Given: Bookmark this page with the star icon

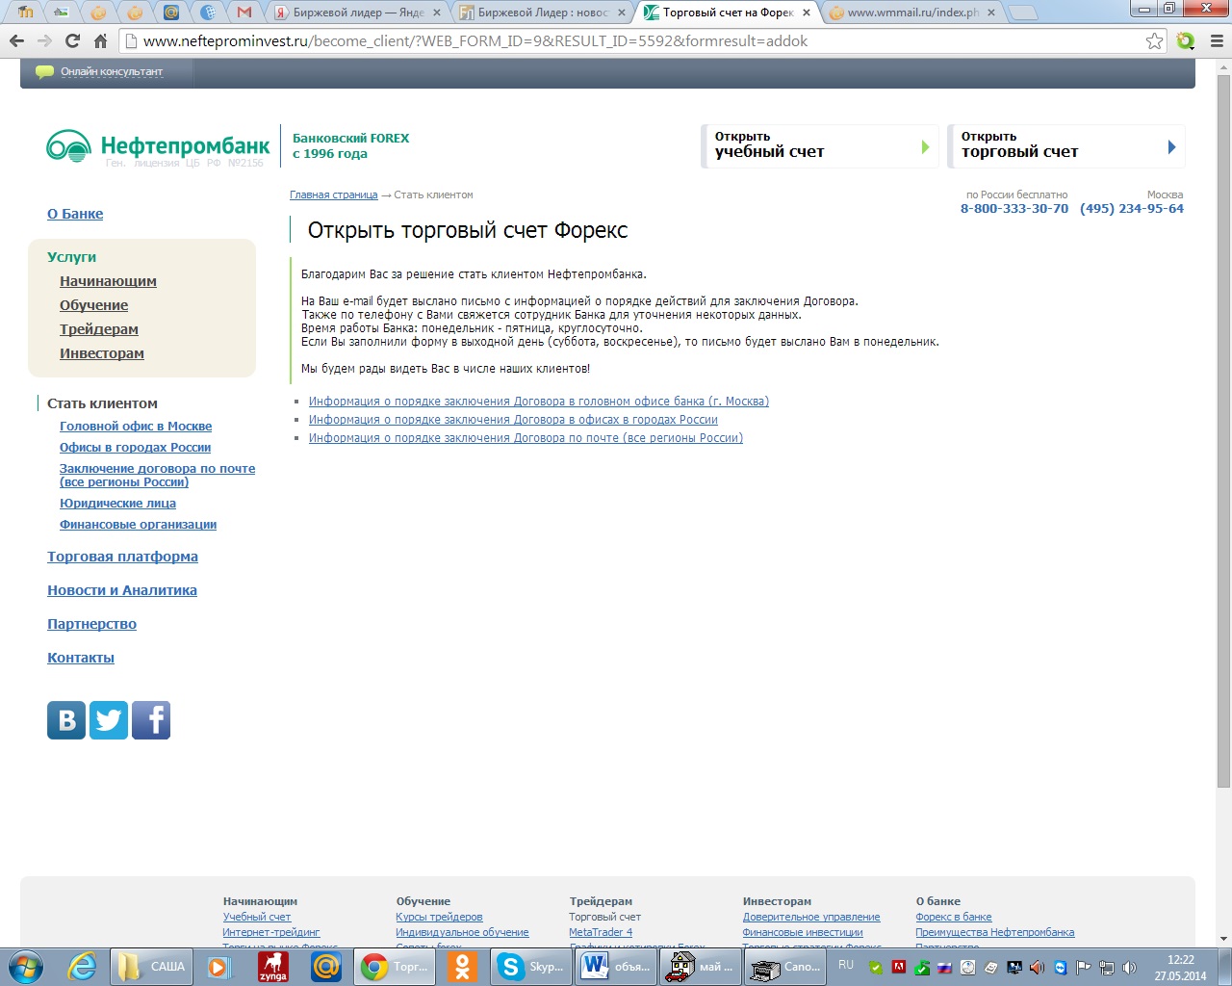Looking at the screenshot, I should click(1154, 41).
